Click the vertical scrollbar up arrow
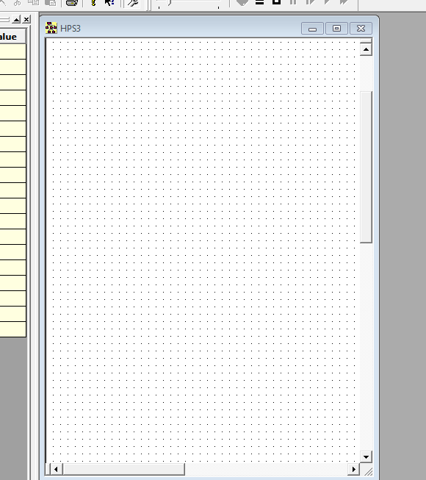Viewport: 426px width, 480px height. (366, 49)
